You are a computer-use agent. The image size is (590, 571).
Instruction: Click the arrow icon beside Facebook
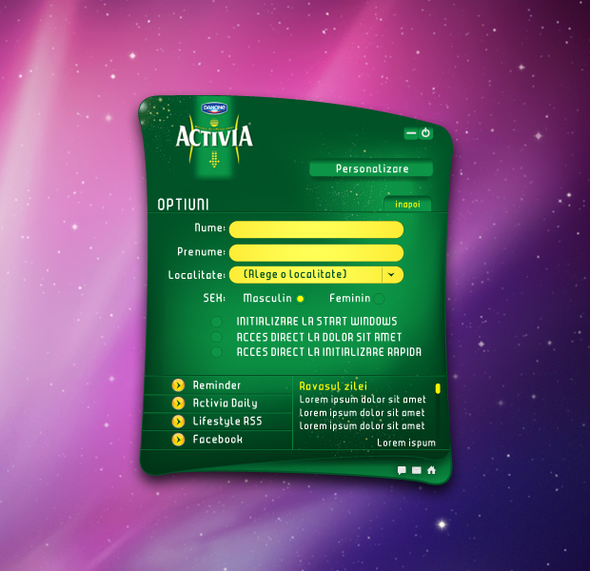pos(178,440)
